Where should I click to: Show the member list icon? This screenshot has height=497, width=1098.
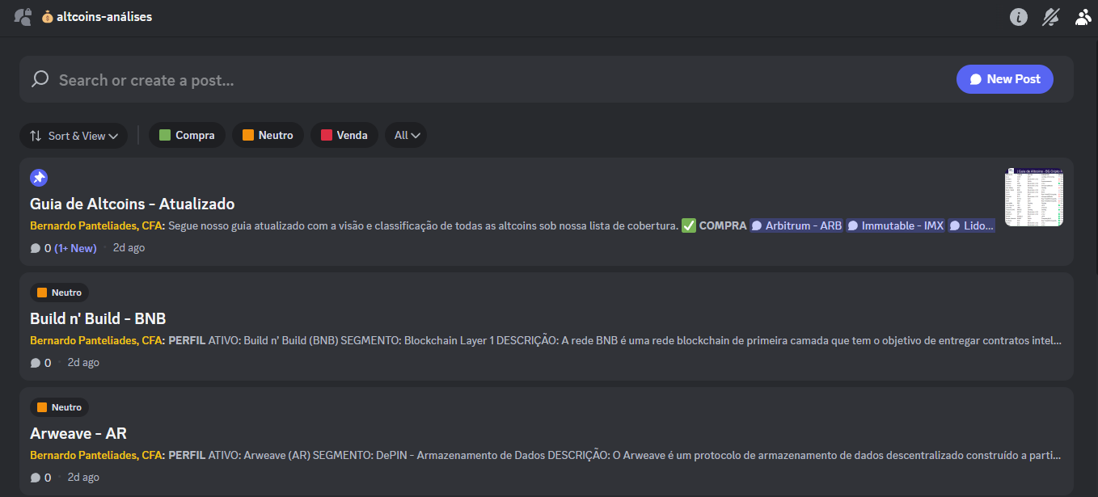tap(1083, 16)
